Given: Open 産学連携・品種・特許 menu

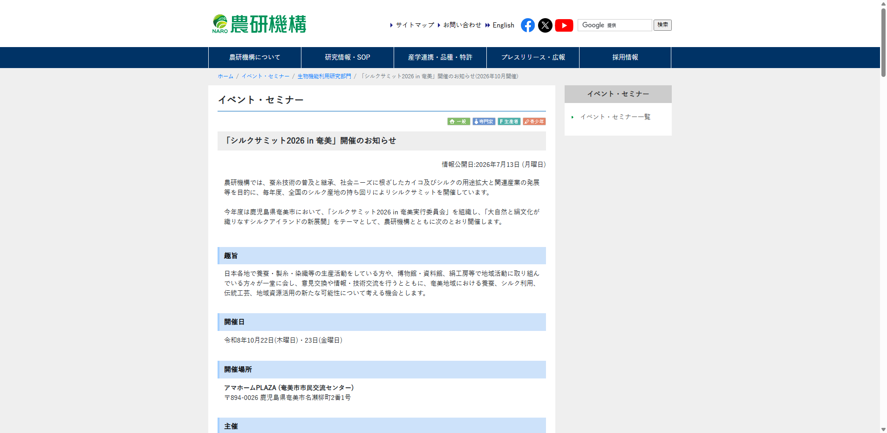Looking at the screenshot, I should coord(440,57).
